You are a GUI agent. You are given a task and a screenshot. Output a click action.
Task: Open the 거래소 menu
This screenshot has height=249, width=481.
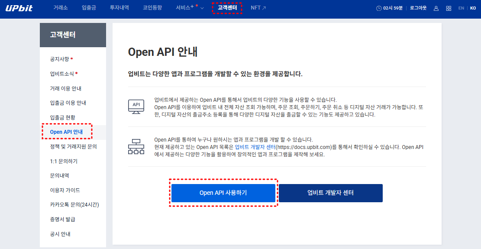tap(61, 8)
